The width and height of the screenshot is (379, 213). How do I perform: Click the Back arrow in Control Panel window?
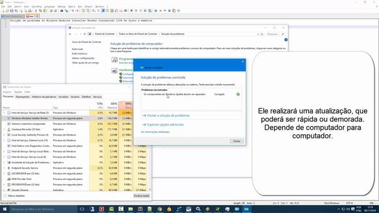70,34
